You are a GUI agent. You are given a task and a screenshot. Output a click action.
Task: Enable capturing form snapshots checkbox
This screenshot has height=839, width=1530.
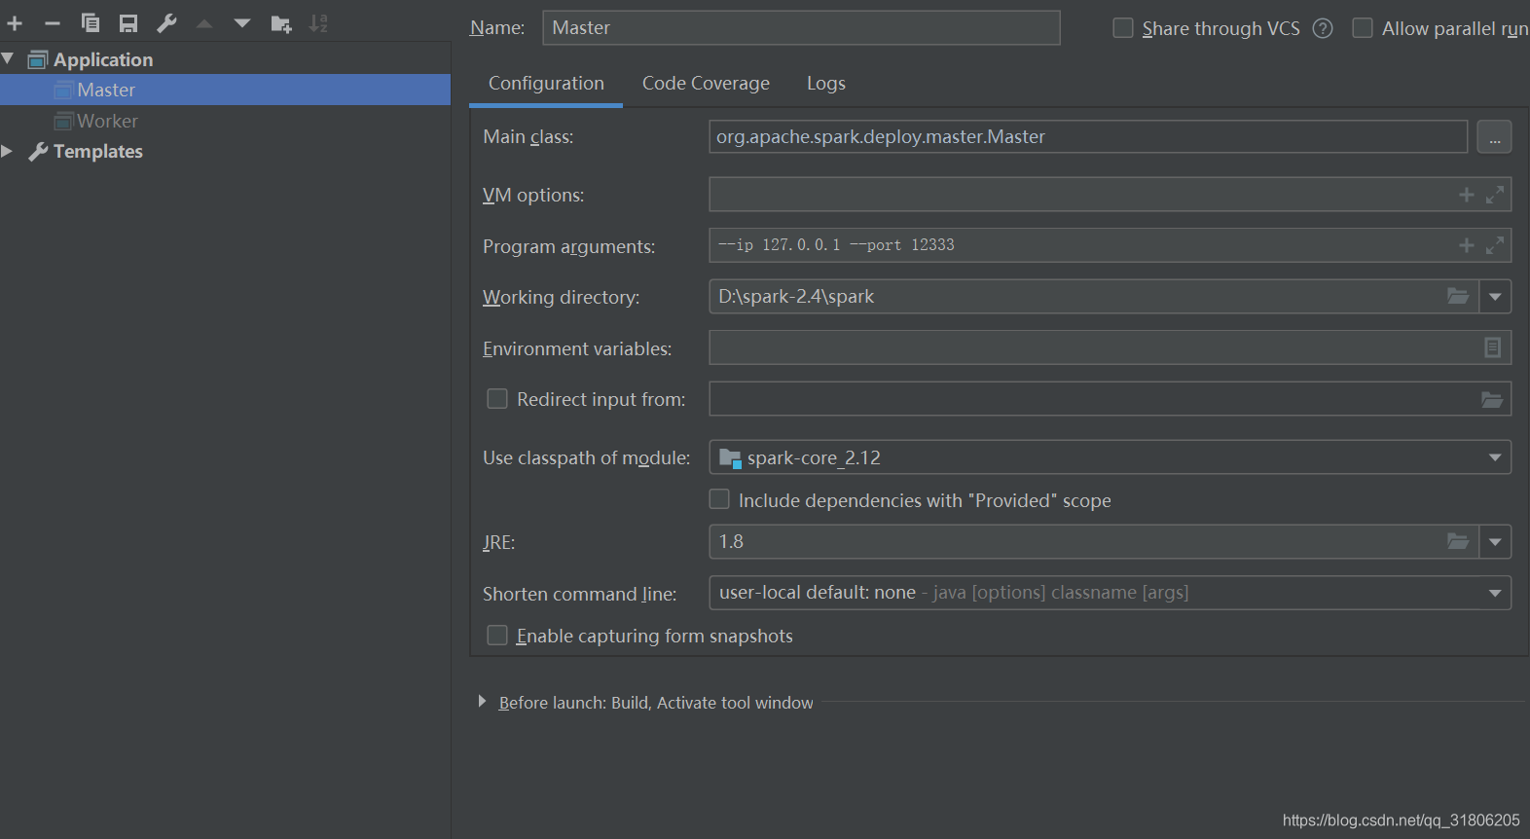pyautogui.click(x=497, y=636)
